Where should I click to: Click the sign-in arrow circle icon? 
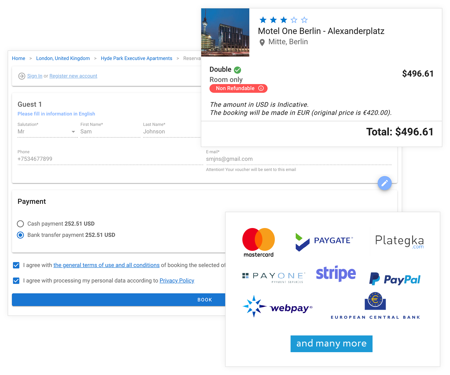[22, 76]
